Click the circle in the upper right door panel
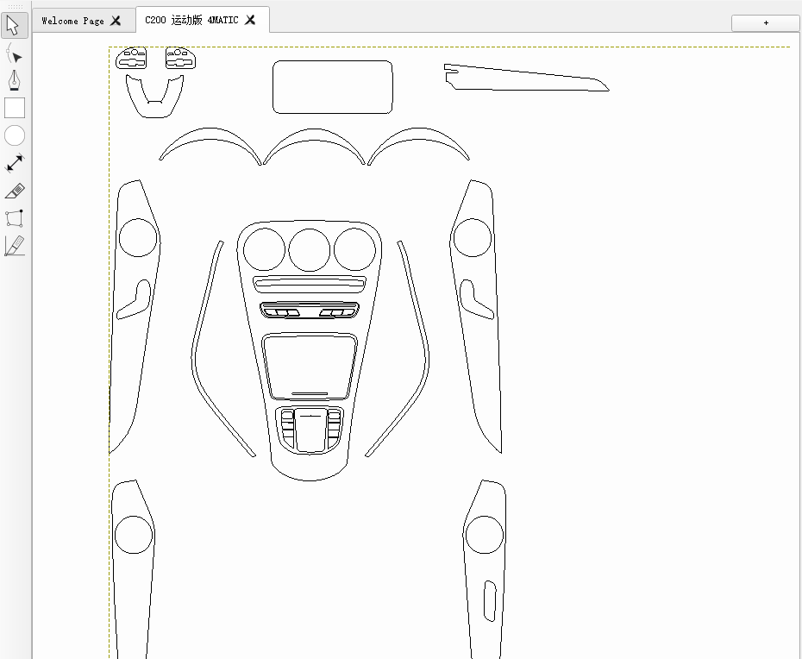This screenshot has width=802, height=659. pos(473,238)
